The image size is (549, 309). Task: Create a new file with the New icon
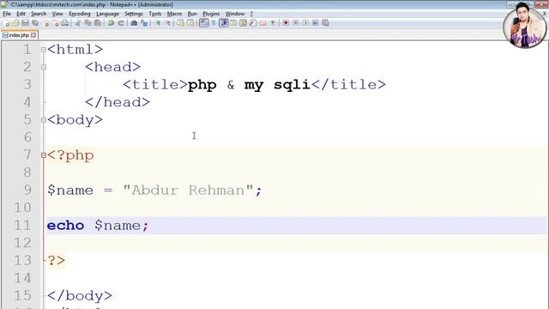tap(7, 23)
